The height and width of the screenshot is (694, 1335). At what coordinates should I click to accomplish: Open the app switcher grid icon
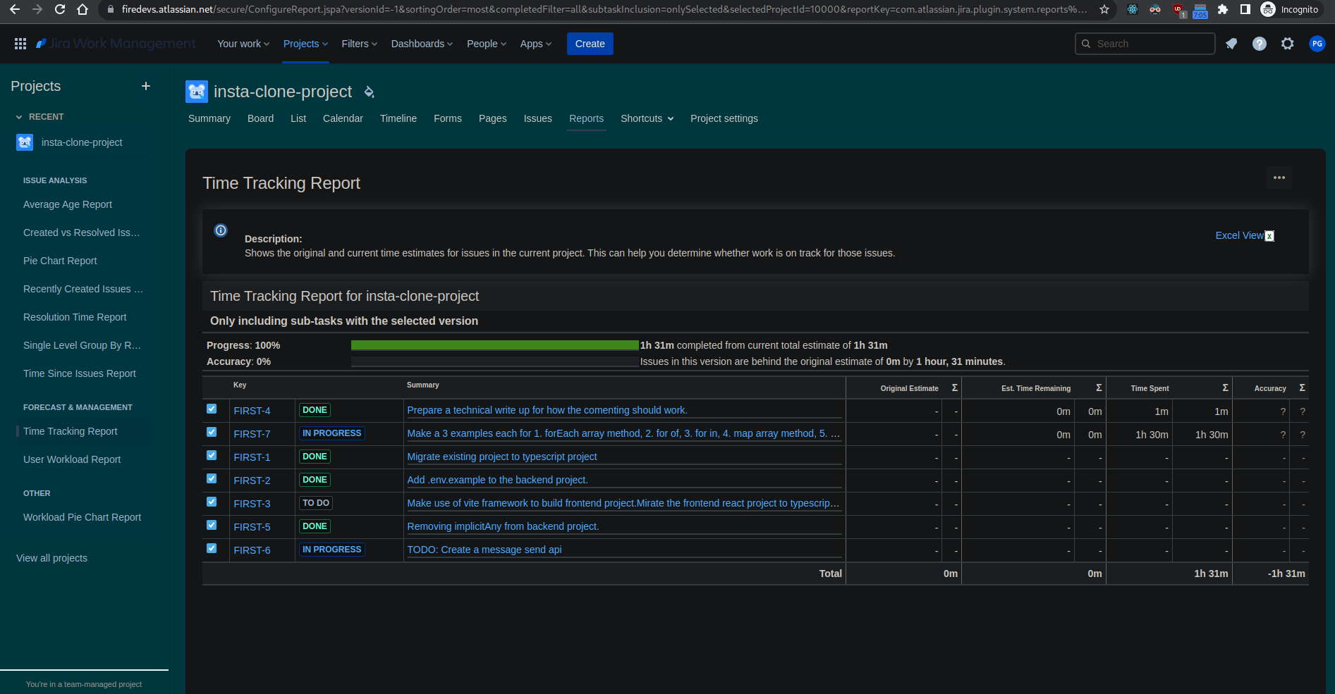pos(20,44)
